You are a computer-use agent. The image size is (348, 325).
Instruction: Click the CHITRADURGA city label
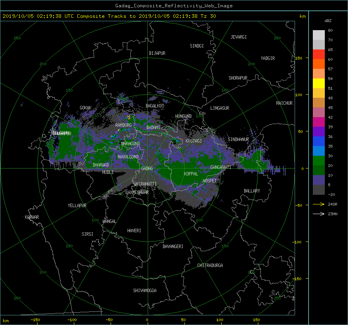click(210, 265)
